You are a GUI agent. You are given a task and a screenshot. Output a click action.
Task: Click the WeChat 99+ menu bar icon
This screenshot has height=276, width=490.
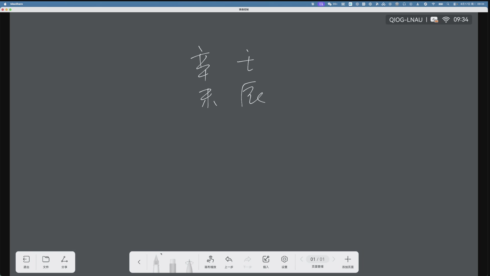point(333,4)
